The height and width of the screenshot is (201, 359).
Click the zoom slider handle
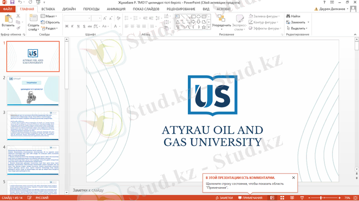tap(321, 198)
